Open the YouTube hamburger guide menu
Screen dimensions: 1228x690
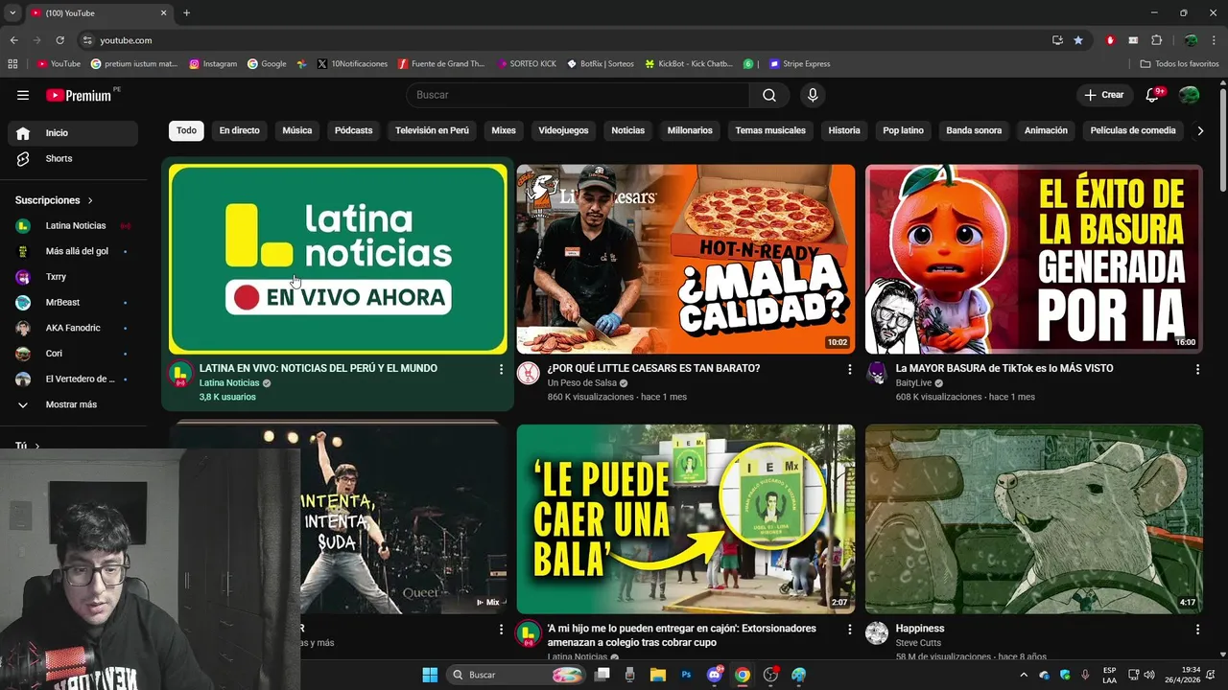tap(23, 95)
